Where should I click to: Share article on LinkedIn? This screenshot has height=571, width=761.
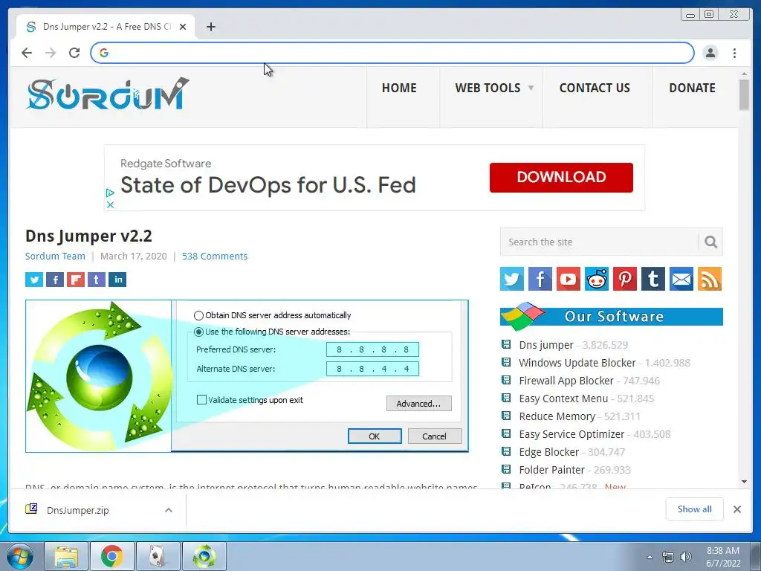(117, 280)
